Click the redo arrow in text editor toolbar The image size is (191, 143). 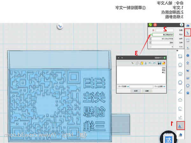(x=150, y=63)
